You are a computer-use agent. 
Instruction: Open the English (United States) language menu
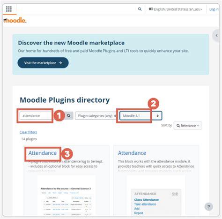[176, 9]
